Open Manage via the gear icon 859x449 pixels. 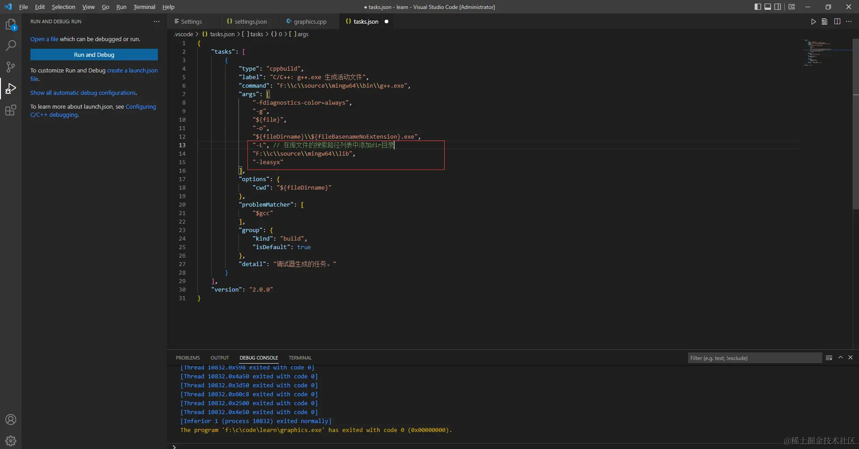(10, 441)
